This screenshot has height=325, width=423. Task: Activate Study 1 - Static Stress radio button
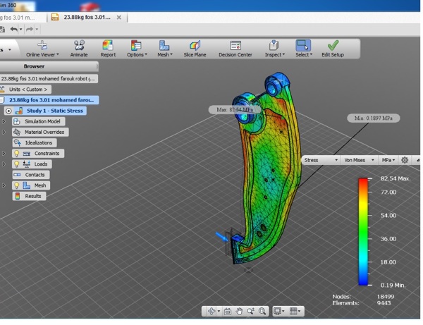[8, 111]
